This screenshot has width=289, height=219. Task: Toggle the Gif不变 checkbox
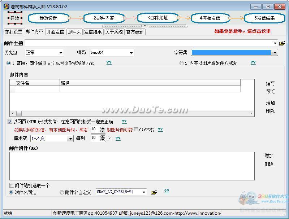[136, 130]
